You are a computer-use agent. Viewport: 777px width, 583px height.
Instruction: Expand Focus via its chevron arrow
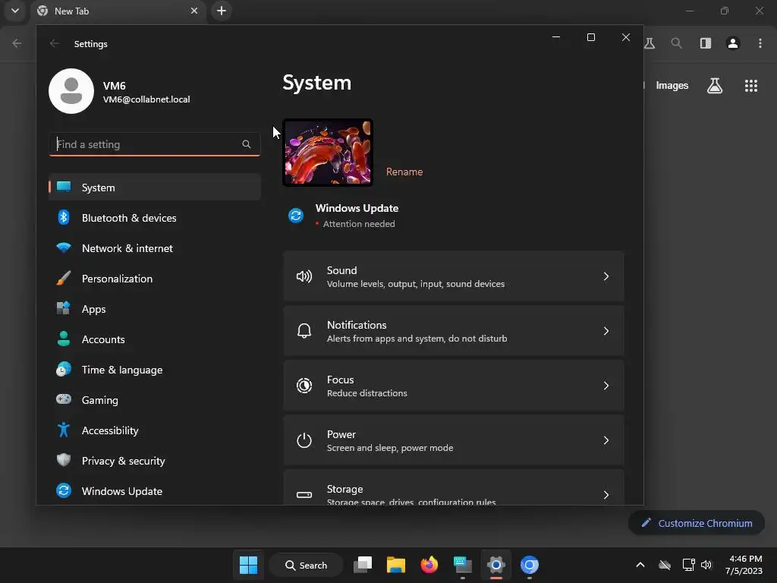(x=606, y=385)
